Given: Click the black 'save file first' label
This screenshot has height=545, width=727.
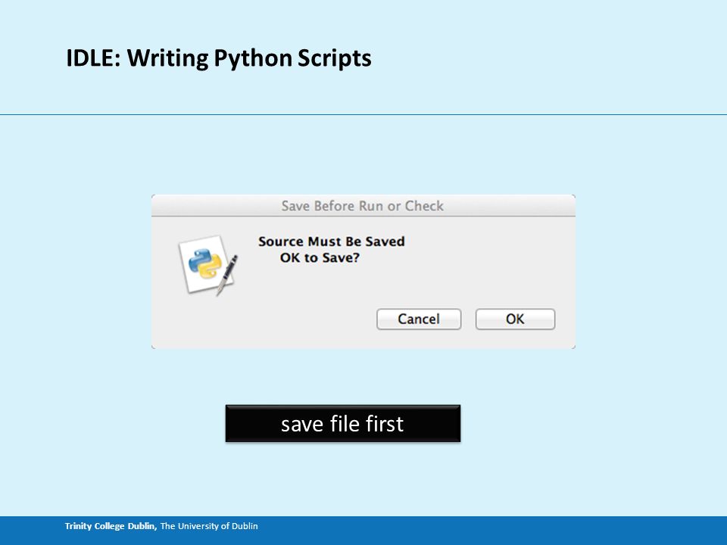Looking at the screenshot, I should [342, 424].
